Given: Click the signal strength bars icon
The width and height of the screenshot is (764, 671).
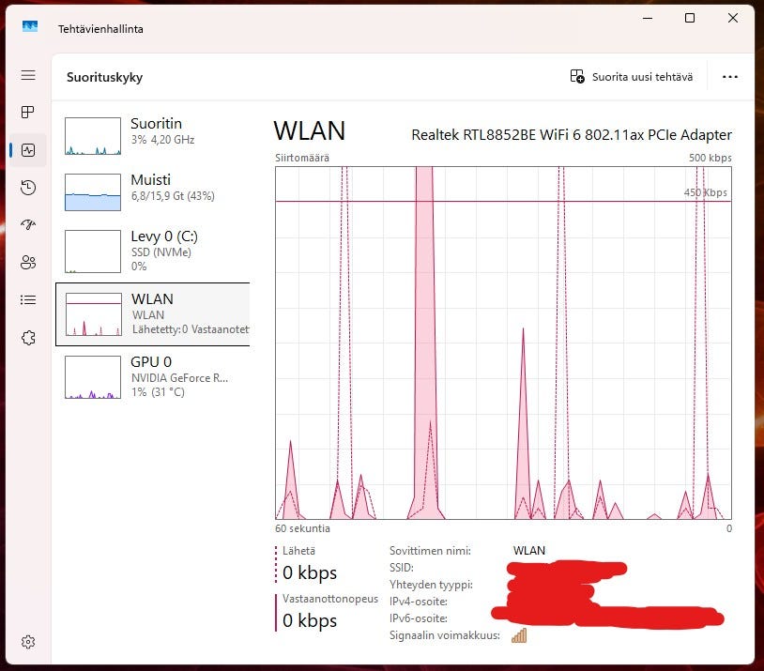Looking at the screenshot, I should click(x=519, y=635).
